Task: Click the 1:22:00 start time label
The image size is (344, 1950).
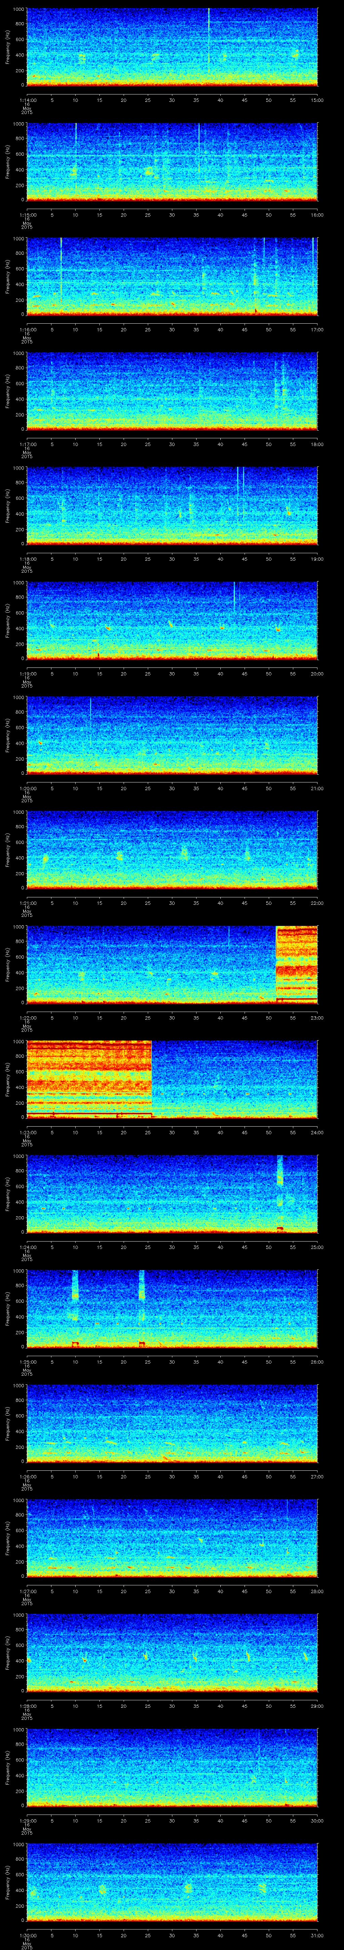Action: pyautogui.click(x=27, y=1017)
